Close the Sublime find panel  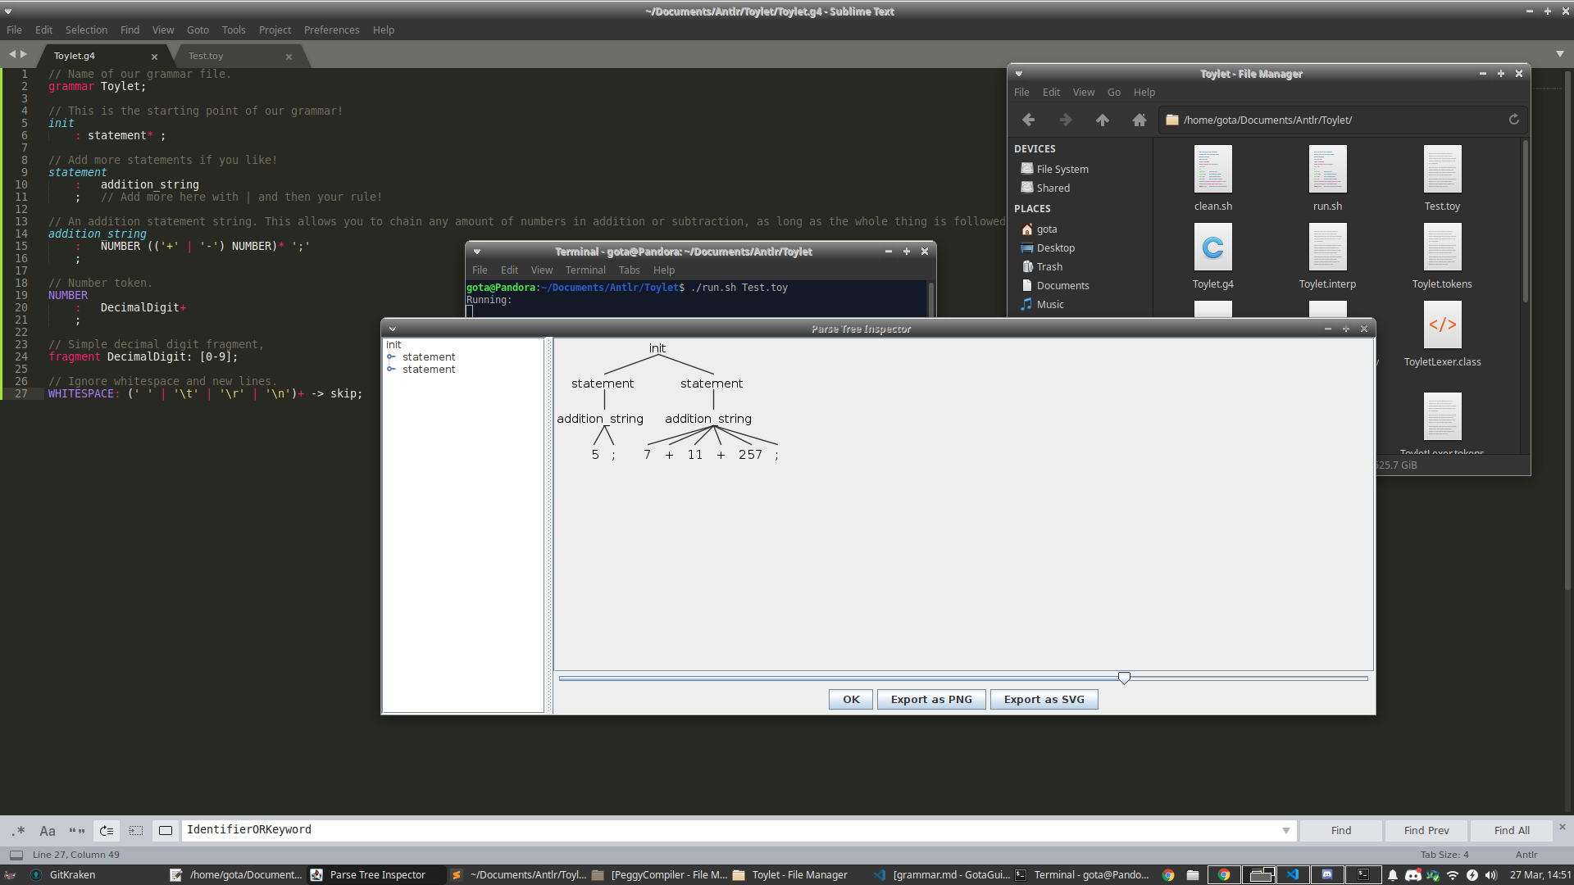(1563, 827)
